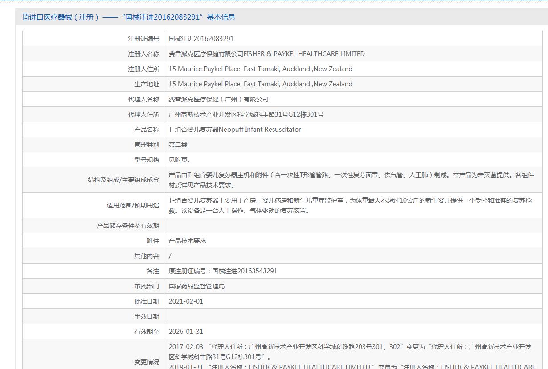Click the expiry date 2026-01-31
This screenshot has height=369, width=548.
tap(186, 332)
